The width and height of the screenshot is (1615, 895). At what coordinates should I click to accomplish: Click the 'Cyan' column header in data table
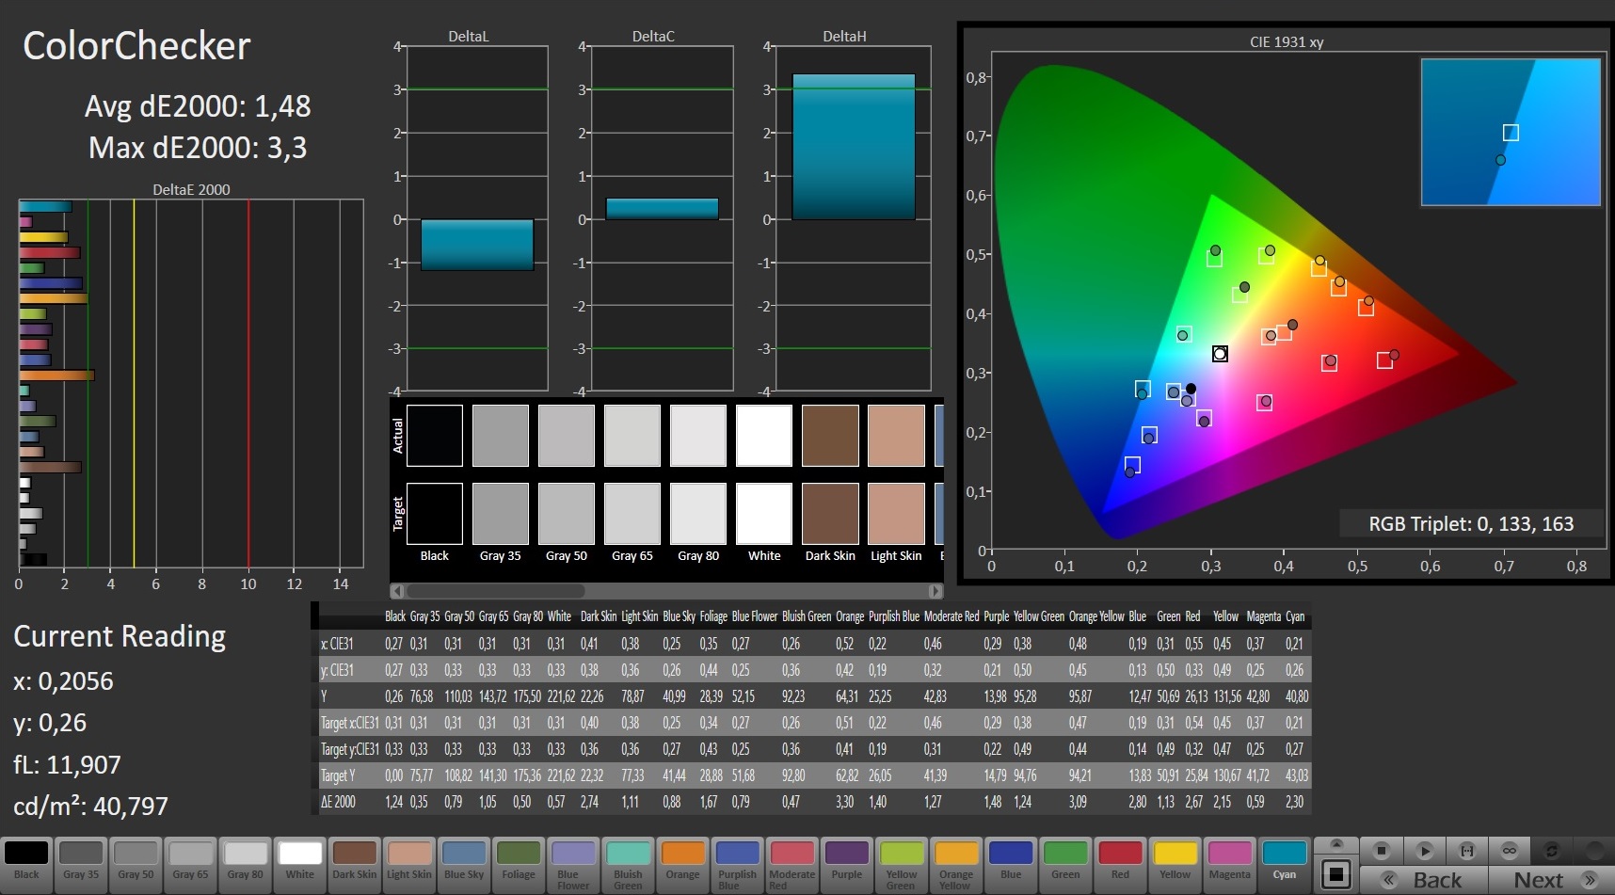point(1295,616)
